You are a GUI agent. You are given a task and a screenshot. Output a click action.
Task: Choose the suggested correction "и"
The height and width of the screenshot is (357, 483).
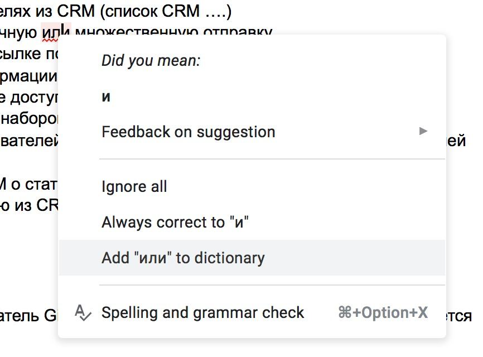[x=106, y=97]
